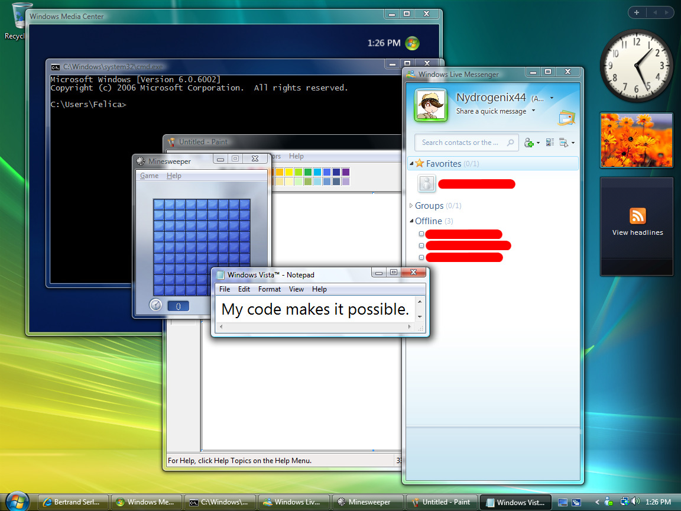Click the volume speaker icon in system tray
The height and width of the screenshot is (511, 681).
click(635, 502)
